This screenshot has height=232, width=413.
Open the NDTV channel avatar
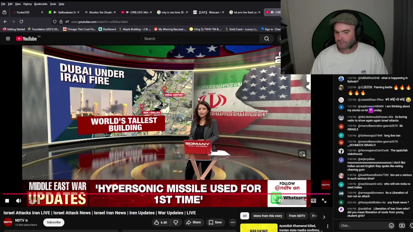(x=8, y=222)
